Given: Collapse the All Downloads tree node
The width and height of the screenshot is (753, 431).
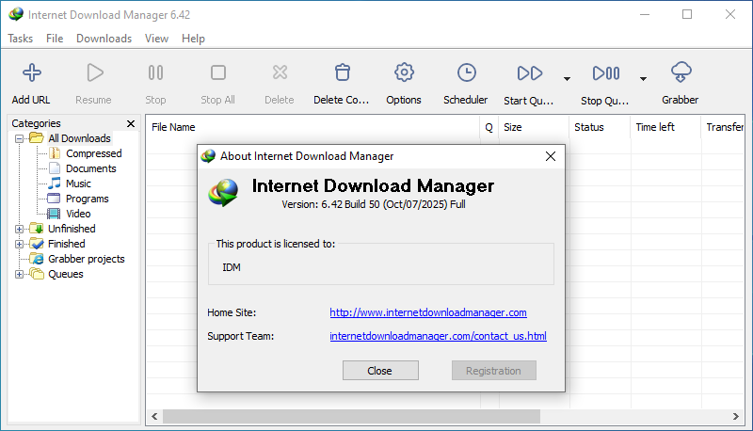Looking at the screenshot, I should pos(19,138).
